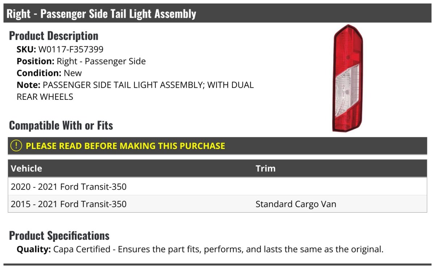435x269 pixels.
Task: Click the Product Description heading
Action: 54,36
